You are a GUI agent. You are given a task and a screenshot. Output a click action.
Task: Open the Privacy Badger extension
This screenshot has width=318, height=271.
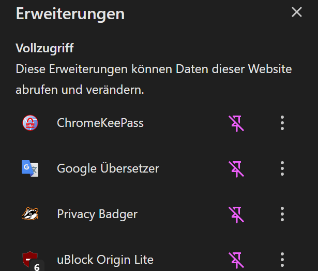pyautogui.click(x=97, y=214)
